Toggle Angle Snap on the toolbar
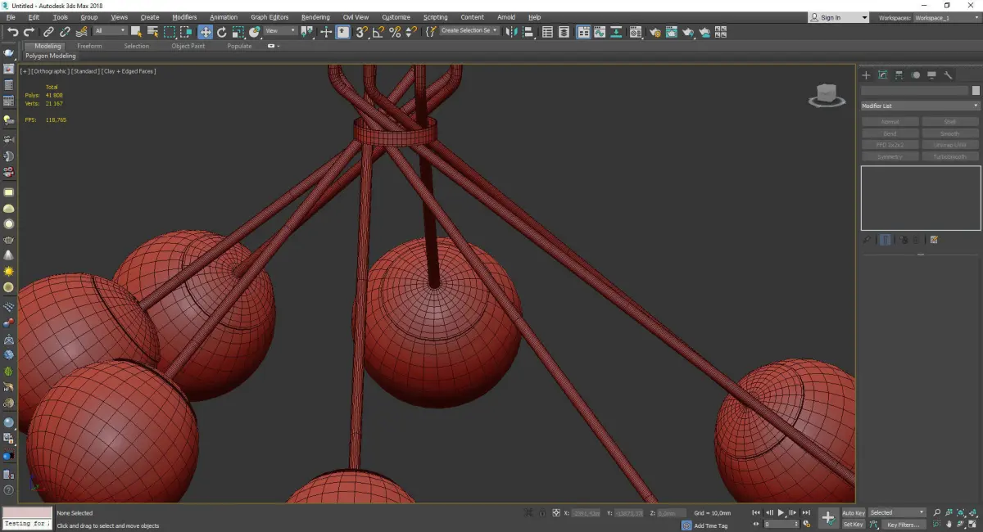The image size is (983, 532). (378, 32)
